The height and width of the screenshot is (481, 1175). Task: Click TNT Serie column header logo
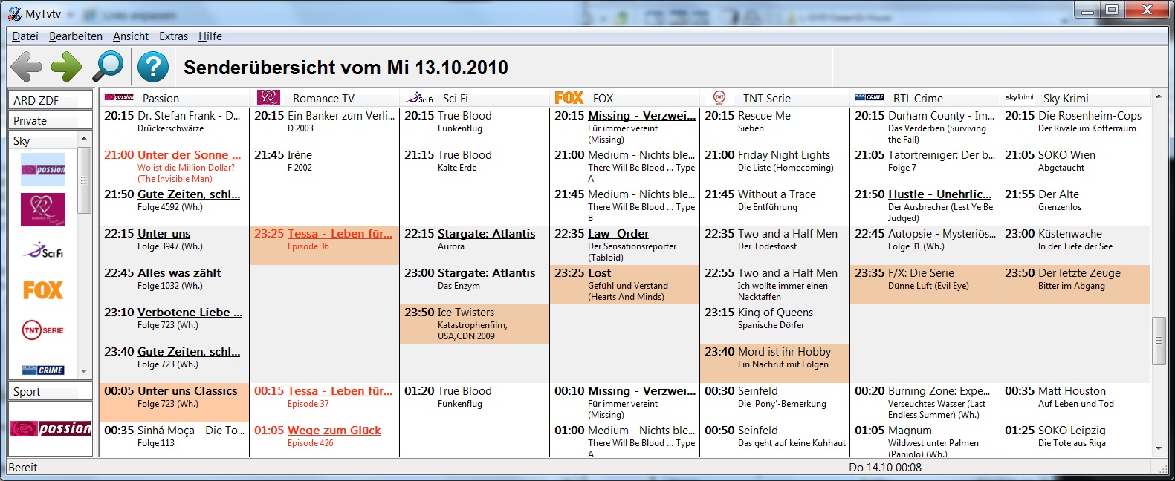[719, 97]
